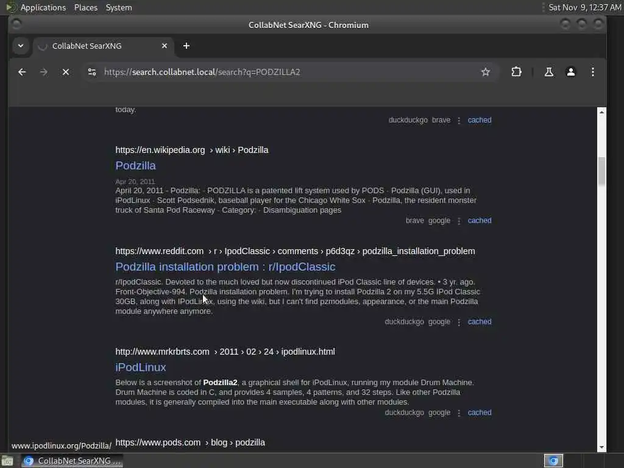
Task: Stop loading the page
Action: (66, 72)
